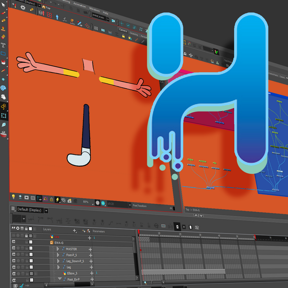Click the EWA-G breadcrumb in node view

click(x=196, y=210)
